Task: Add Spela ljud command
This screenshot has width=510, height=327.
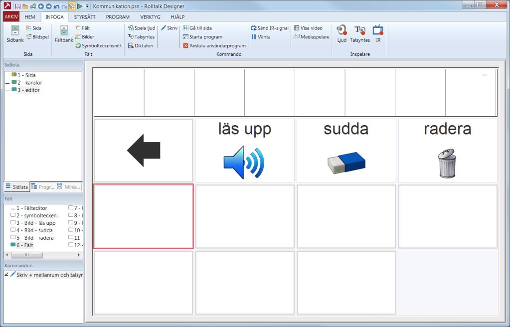Action: click(x=142, y=28)
